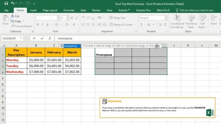Switch to the Insert tab
Viewport: 221px width, 124px height.
pyautogui.click(x=33, y=10)
